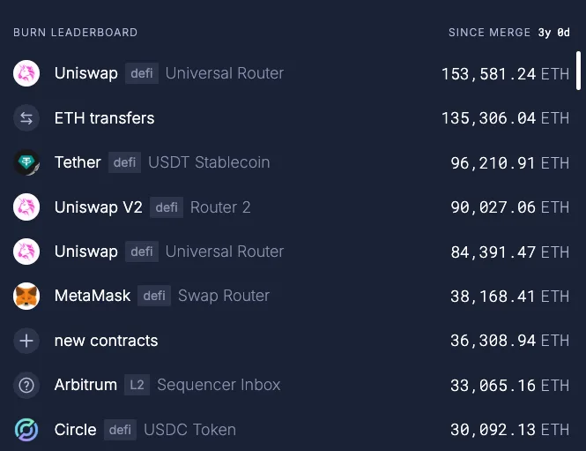The width and height of the screenshot is (586, 451).
Task: Click the Circle USDC logo icon
Action: 26,430
